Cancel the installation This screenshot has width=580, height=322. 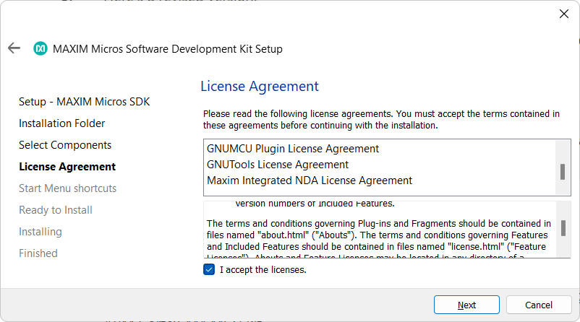(539, 305)
